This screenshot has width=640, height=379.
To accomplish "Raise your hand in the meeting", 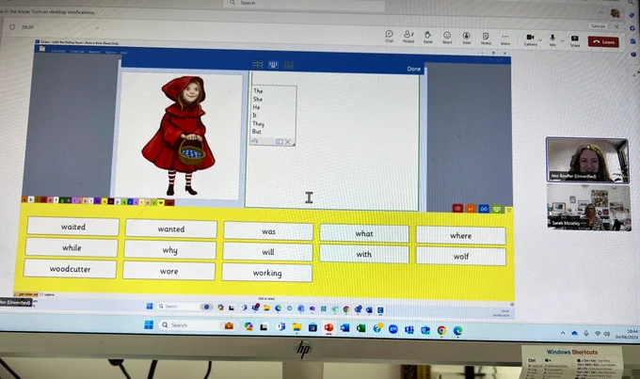I will pyautogui.click(x=427, y=37).
